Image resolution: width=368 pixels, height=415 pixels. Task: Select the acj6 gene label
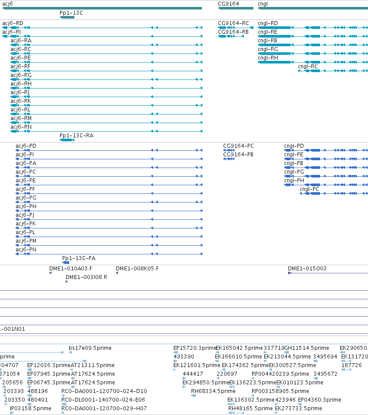tap(7, 4)
